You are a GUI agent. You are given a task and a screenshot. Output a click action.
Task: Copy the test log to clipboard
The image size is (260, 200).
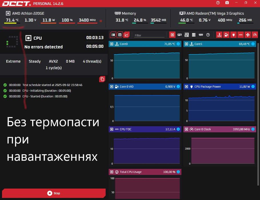tap(102, 79)
